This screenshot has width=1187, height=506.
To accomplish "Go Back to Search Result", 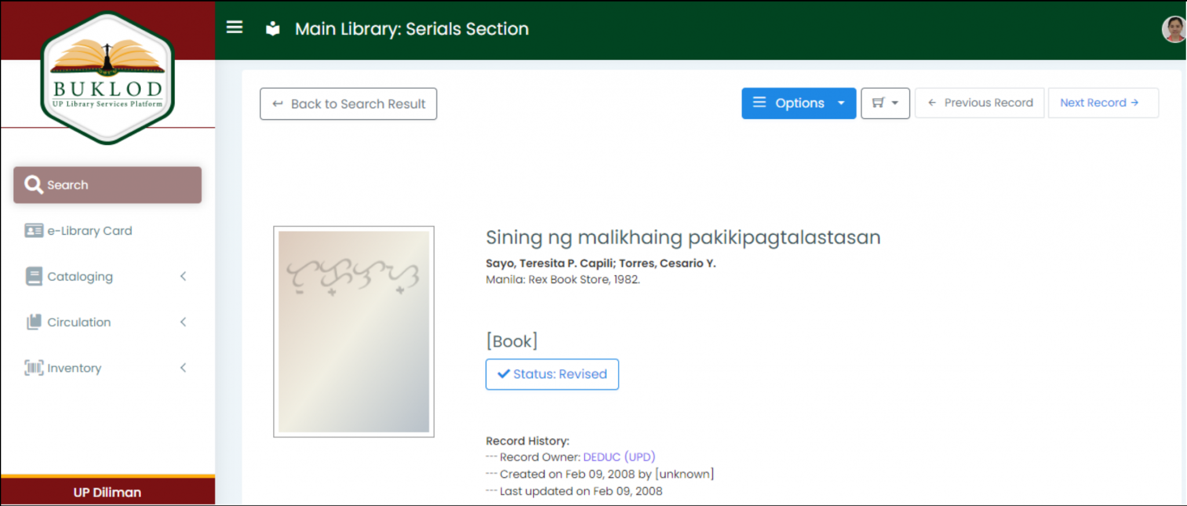I will coord(348,104).
